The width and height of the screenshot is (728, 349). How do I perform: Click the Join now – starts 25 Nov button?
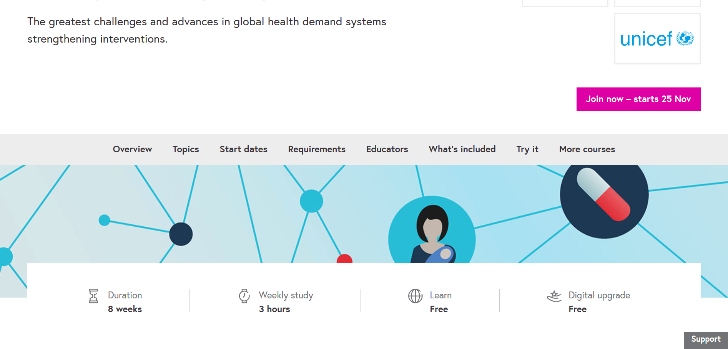[638, 99]
